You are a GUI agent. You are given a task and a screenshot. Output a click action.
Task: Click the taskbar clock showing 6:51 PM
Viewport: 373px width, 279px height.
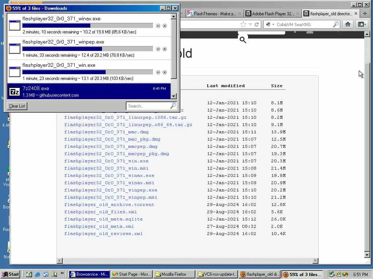[360, 274]
